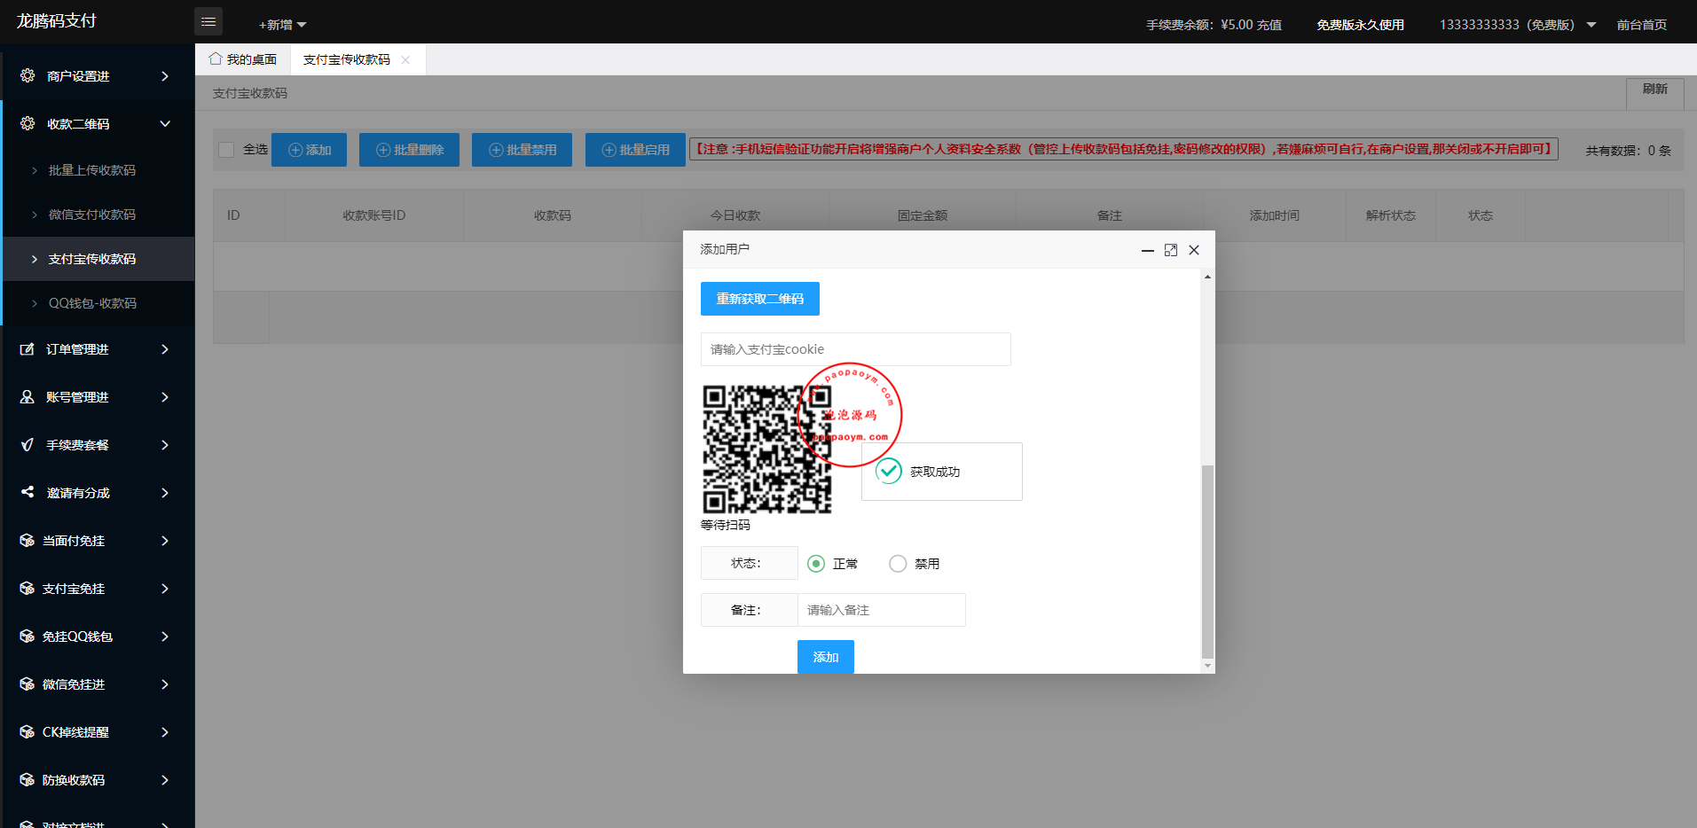
Task: Open the +新增 dropdown menu
Action: tap(282, 25)
